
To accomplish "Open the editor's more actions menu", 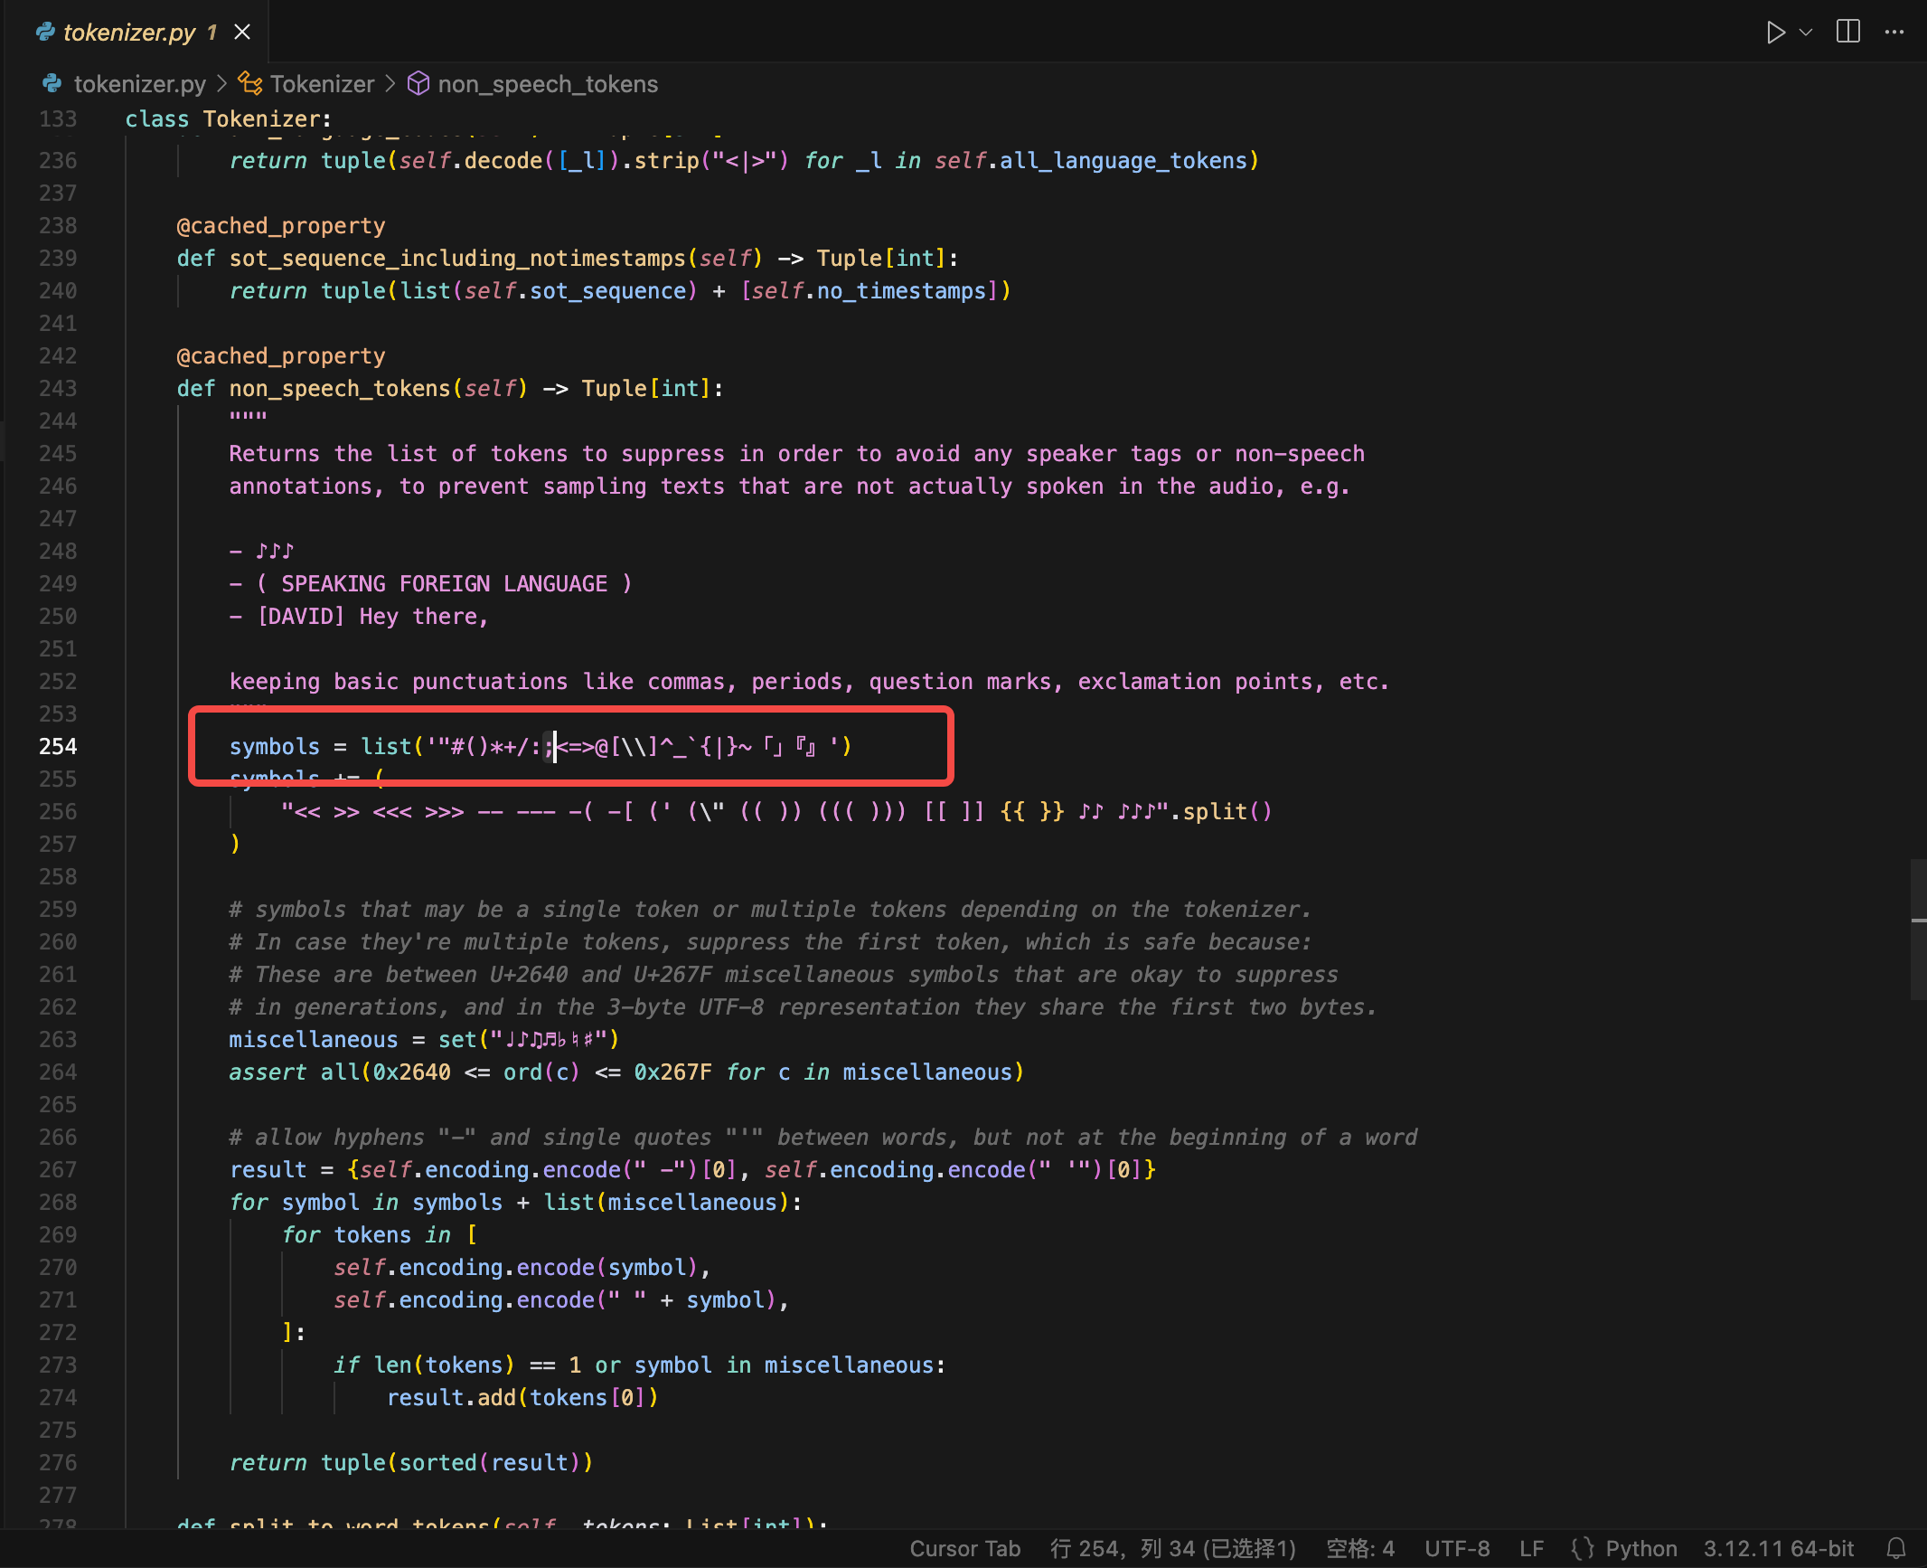I will click(1894, 33).
